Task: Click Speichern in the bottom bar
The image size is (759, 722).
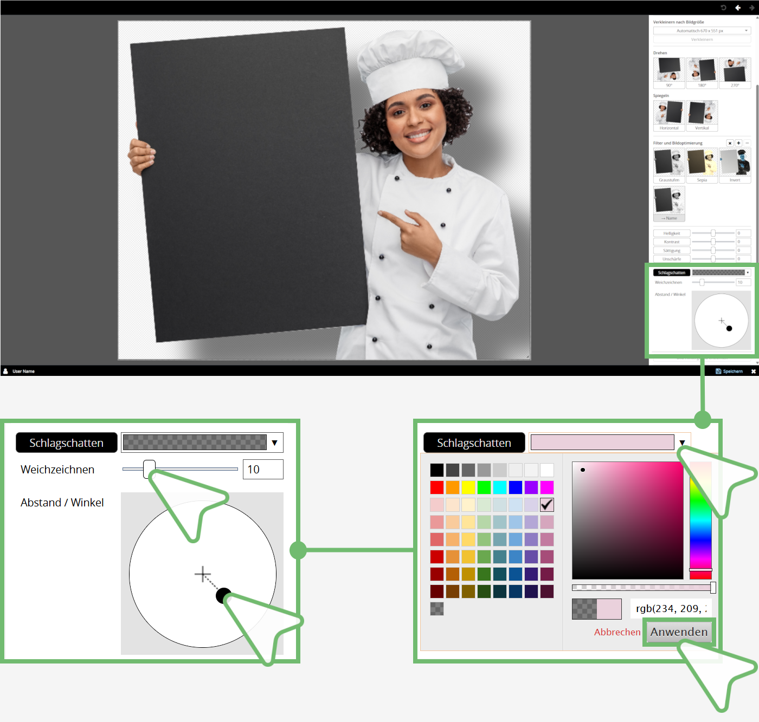Action: (729, 371)
